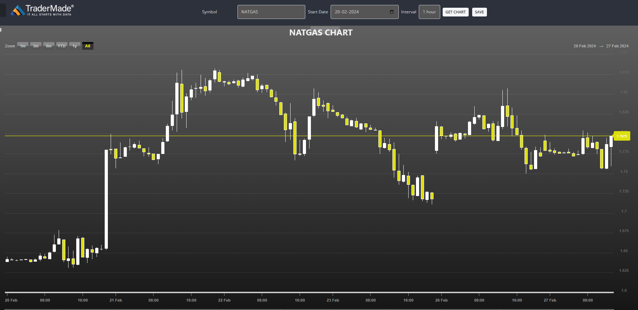Viewport: 638px width, 310px height.
Task: Select the 3m zoom range
Action: (x=36, y=46)
